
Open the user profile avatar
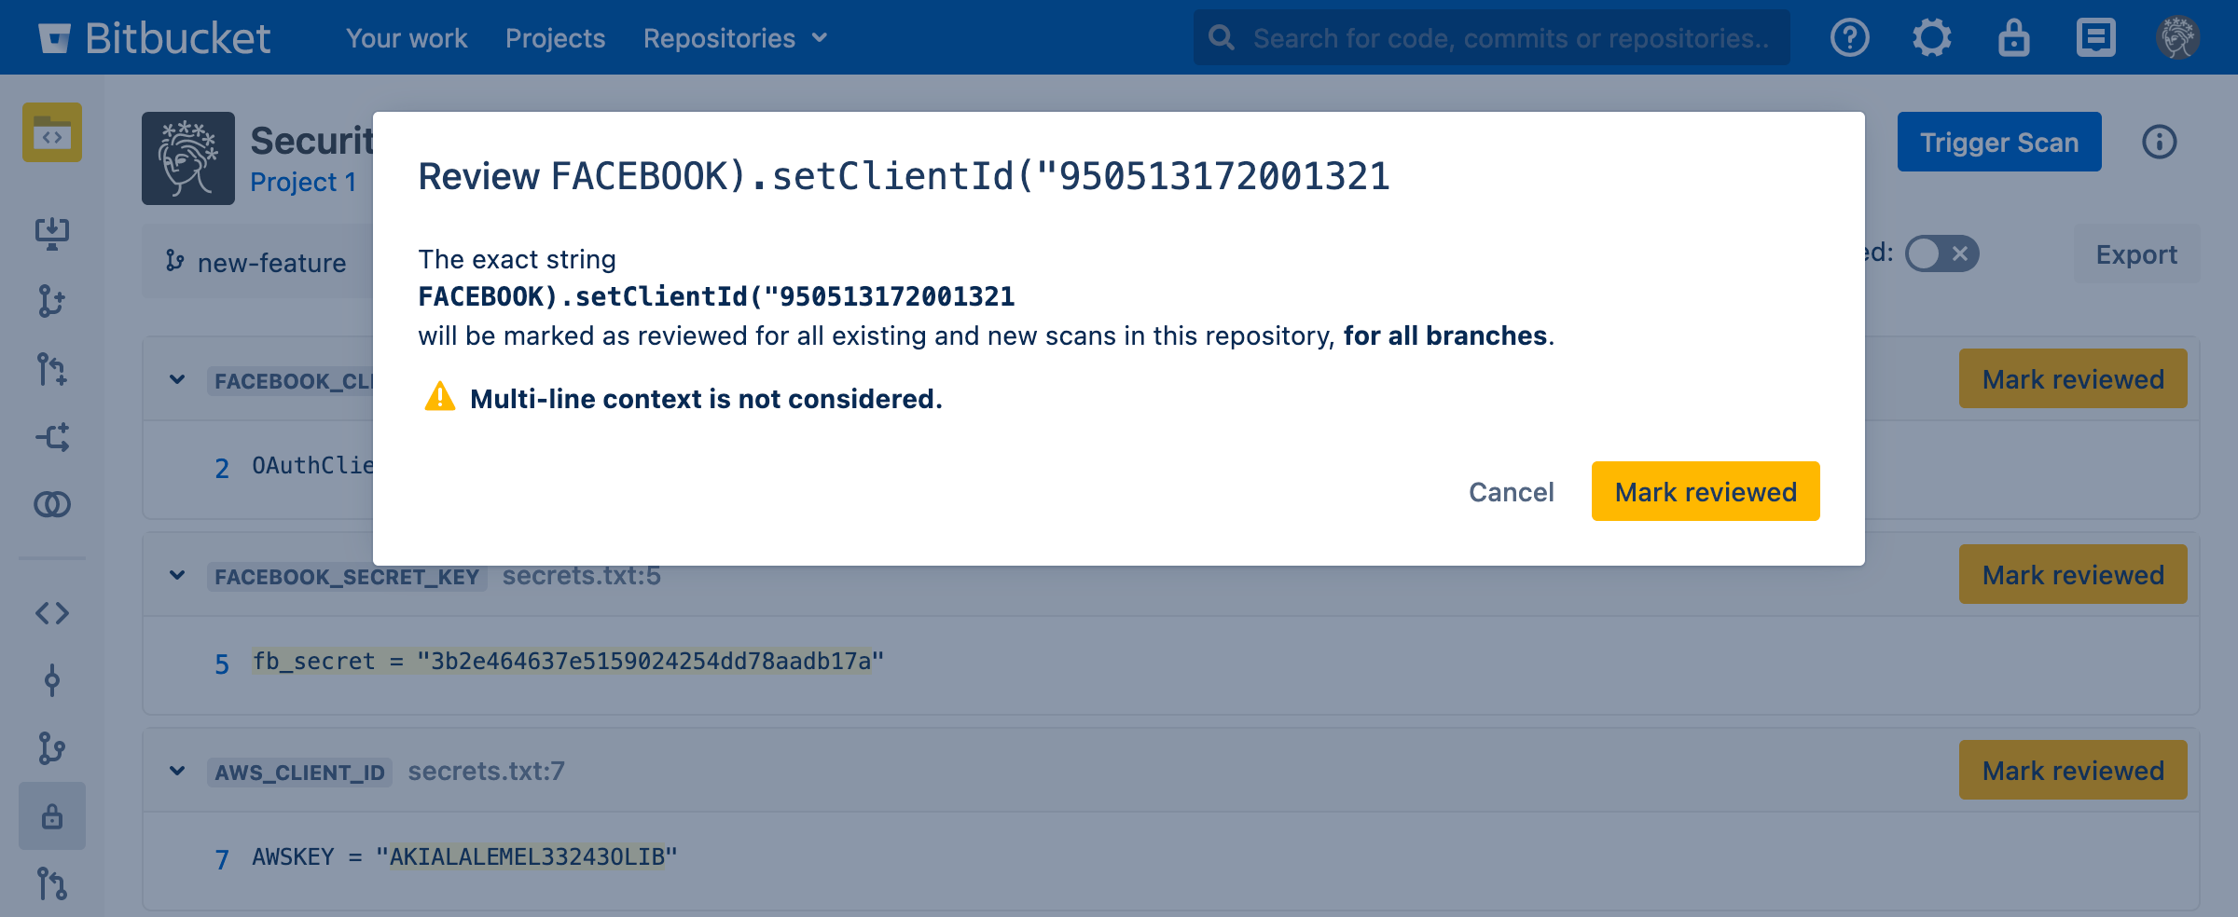point(2177,38)
